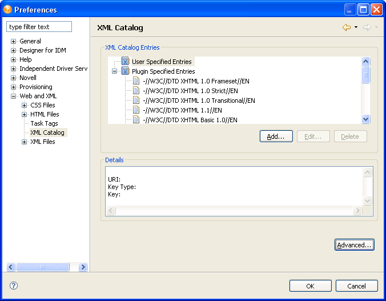
Task: Select the Task Tags tree item
Action: pos(44,123)
